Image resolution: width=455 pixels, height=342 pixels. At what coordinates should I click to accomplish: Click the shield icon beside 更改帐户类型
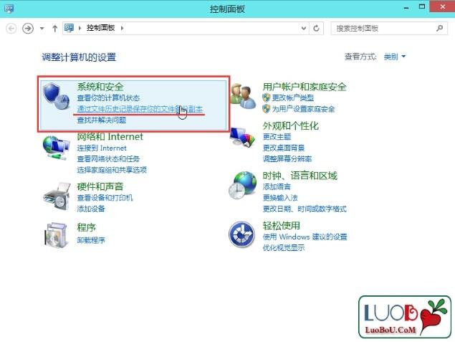(x=266, y=98)
